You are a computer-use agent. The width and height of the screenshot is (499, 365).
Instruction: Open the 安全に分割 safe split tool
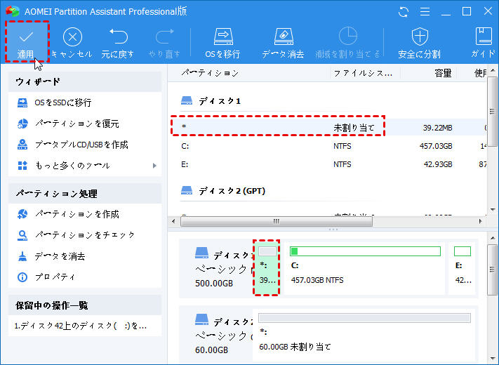[419, 36]
